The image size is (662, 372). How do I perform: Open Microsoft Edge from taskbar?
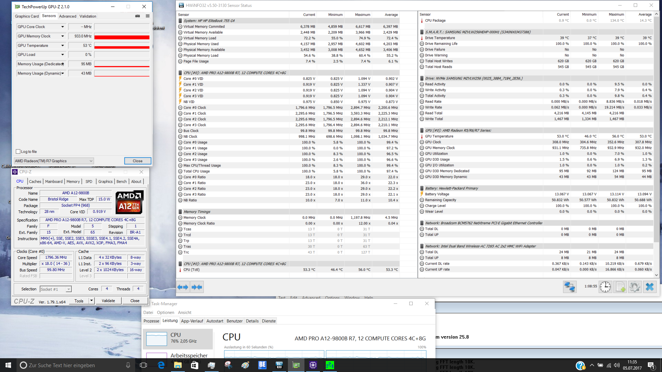[161, 365]
